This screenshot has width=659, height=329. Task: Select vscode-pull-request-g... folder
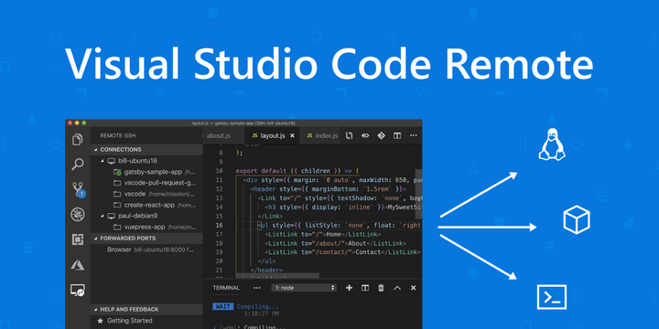(146, 183)
